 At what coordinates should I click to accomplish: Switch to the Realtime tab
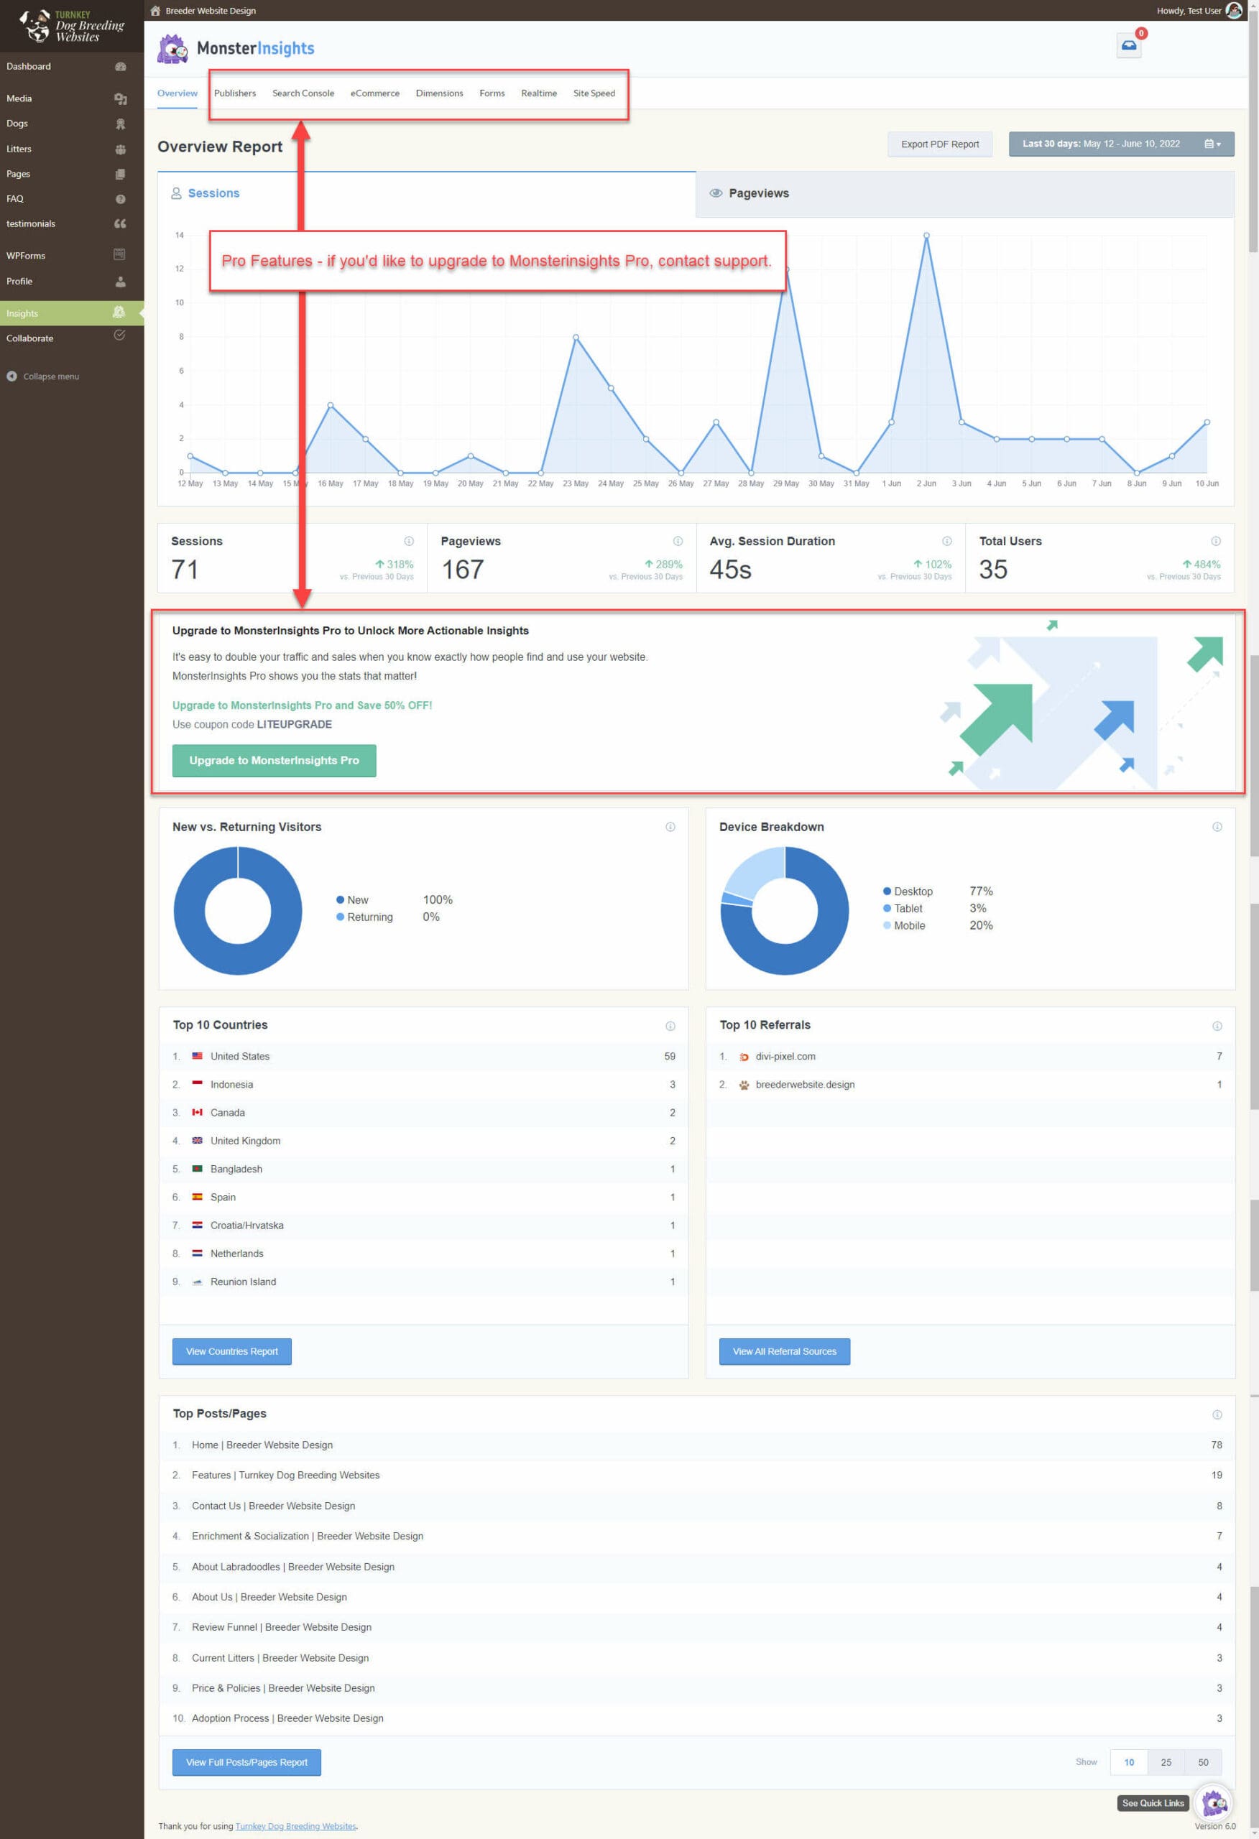tap(538, 93)
